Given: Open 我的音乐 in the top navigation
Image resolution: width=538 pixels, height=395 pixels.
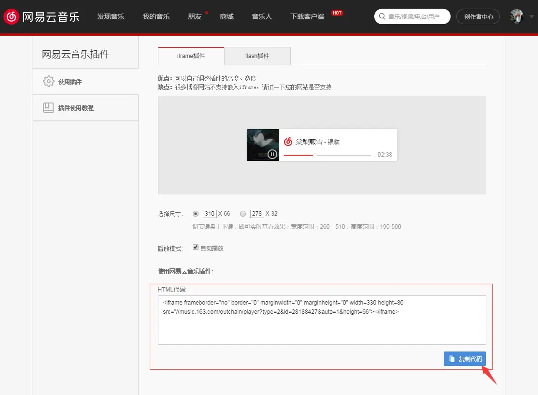Looking at the screenshot, I should point(156,16).
